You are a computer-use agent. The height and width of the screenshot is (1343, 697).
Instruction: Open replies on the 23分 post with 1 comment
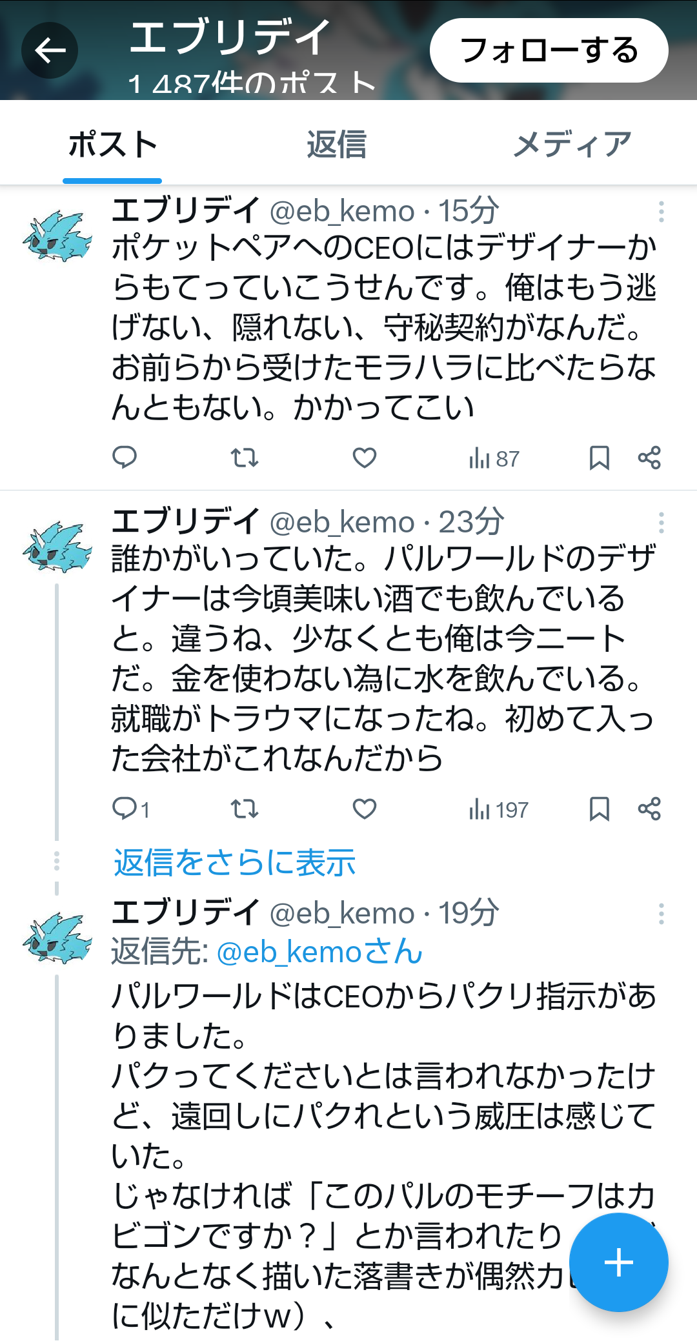coord(131,809)
